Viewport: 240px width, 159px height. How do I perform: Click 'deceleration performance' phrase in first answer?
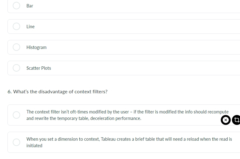click(x=116, y=118)
